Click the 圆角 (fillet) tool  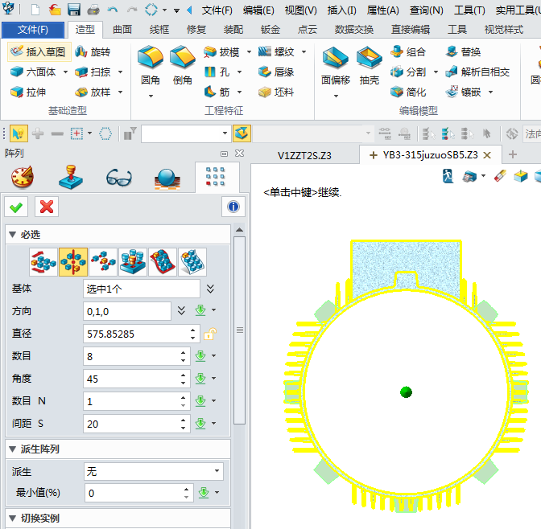click(x=151, y=66)
